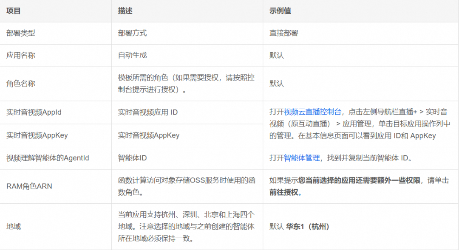Click the bold 您当前选择的应用还需要额外一些权限 text
Image resolution: width=459 pixels, height=250 pixels.
(x=359, y=180)
